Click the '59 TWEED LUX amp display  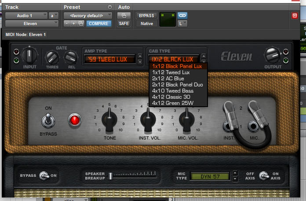click(109, 59)
